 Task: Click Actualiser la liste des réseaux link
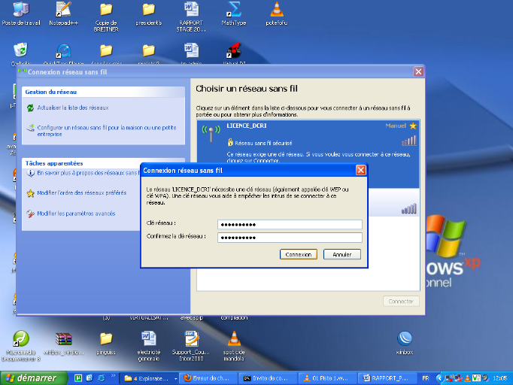[73, 108]
